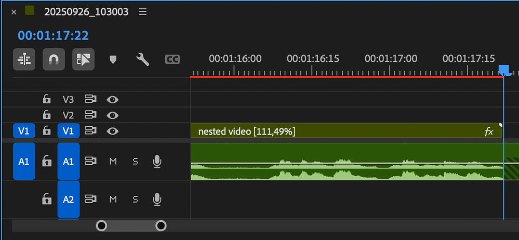This screenshot has width=519, height=240.
Task: Select the nested video clip on V1
Action: (338, 131)
